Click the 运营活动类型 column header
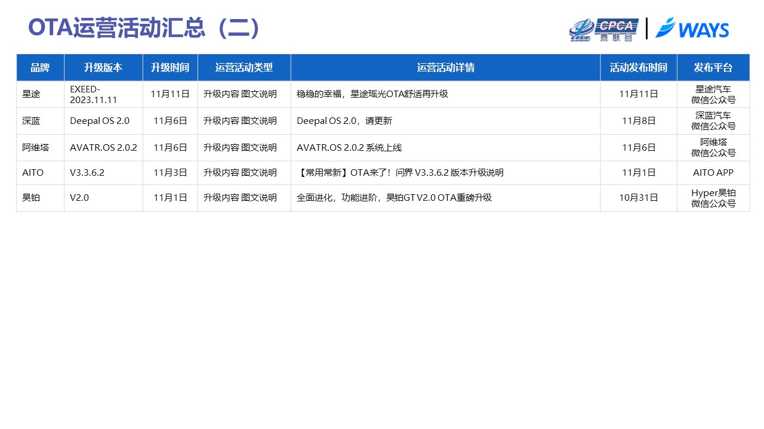764x429 pixels. click(x=244, y=67)
